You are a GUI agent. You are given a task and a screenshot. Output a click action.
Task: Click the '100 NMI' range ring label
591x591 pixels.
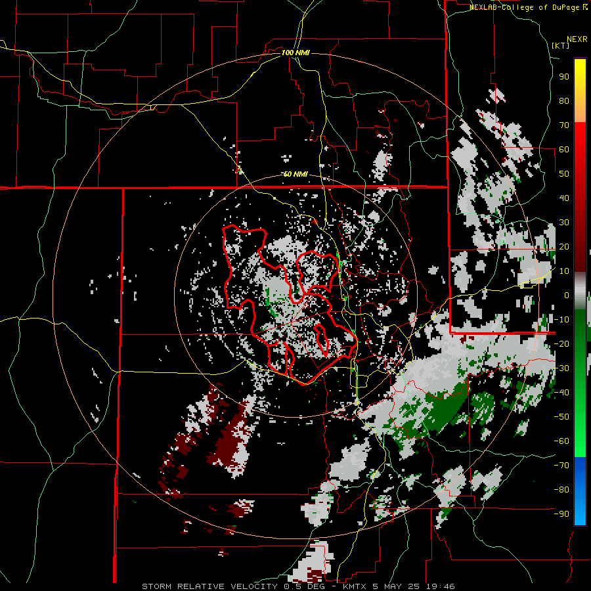coord(295,53)
